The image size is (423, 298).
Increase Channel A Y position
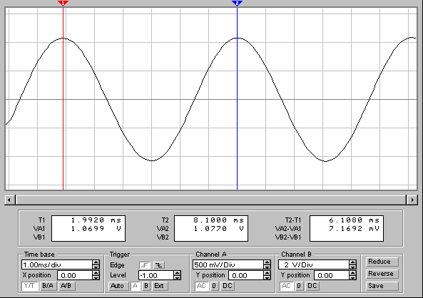click(x=267, y=273)
